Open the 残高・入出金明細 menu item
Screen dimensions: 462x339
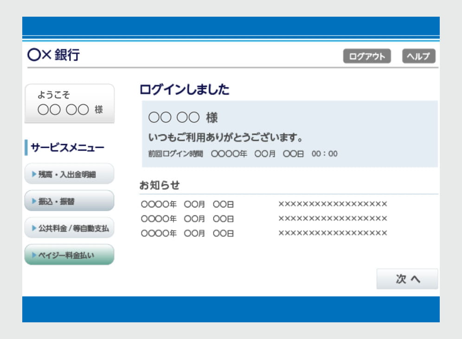tap(69, 174)
